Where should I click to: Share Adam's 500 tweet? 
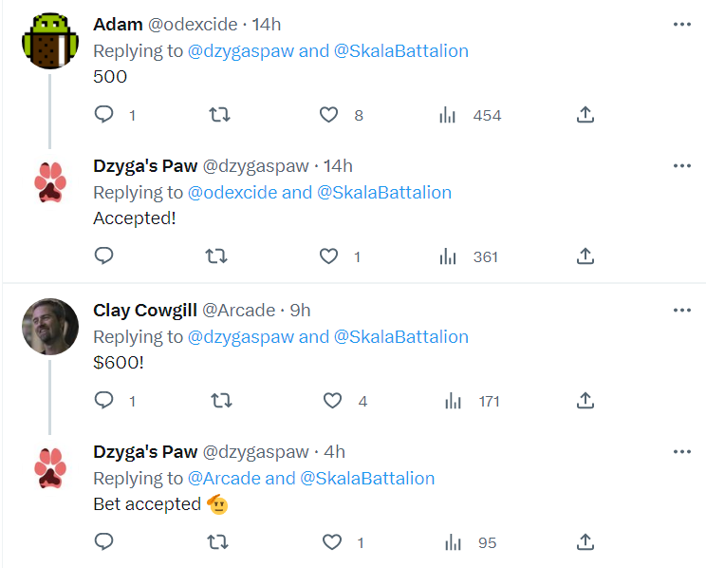[585, 115]
